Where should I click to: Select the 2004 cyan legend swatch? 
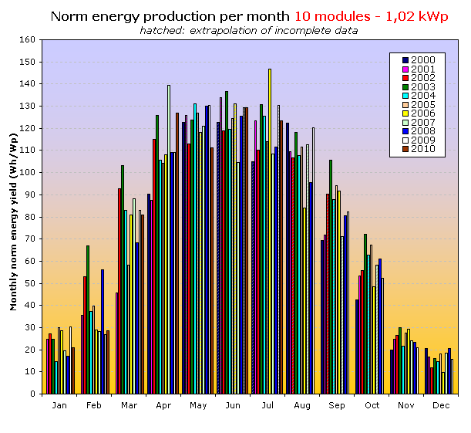point(405,95)
